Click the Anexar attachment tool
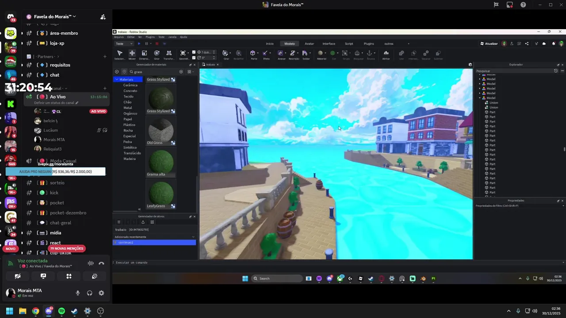Viewport: 566px width, 318px height. click(281, 55)
